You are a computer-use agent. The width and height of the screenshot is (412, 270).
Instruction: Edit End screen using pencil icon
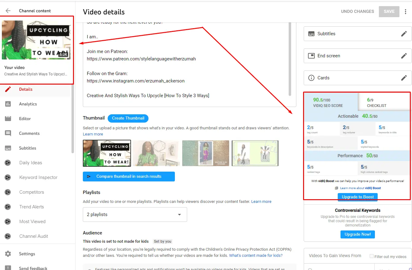(x=404, y=56)
